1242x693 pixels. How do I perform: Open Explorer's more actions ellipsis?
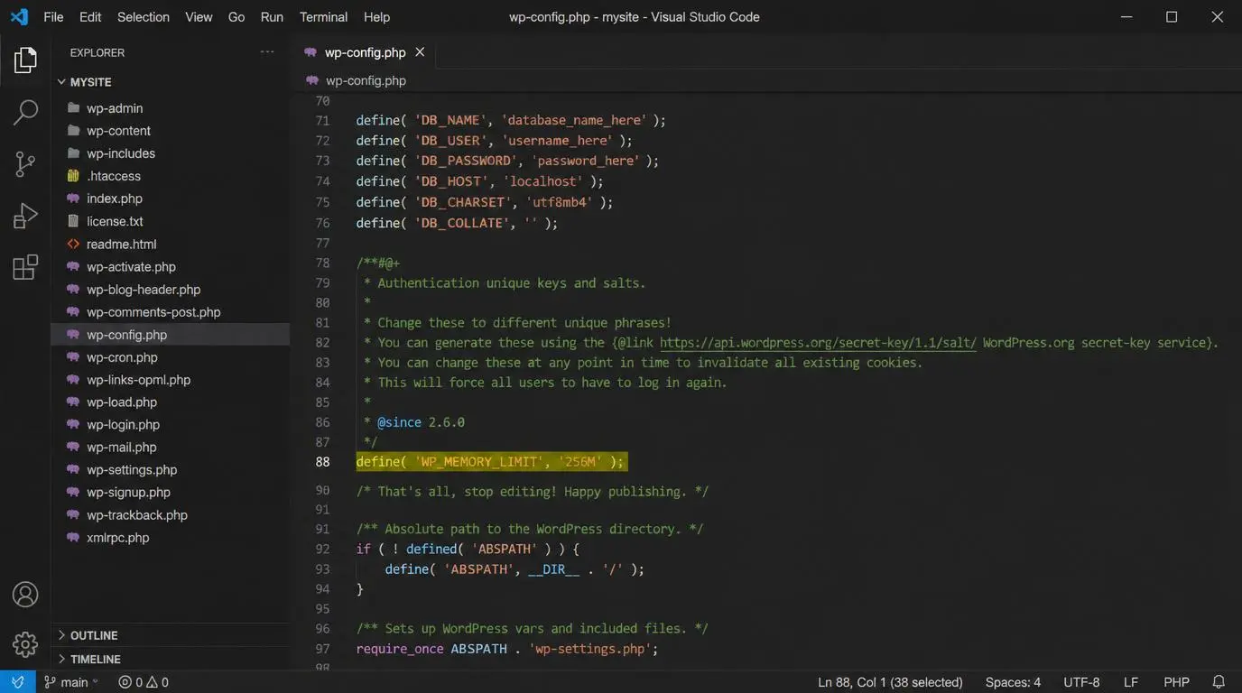(267, 52)
